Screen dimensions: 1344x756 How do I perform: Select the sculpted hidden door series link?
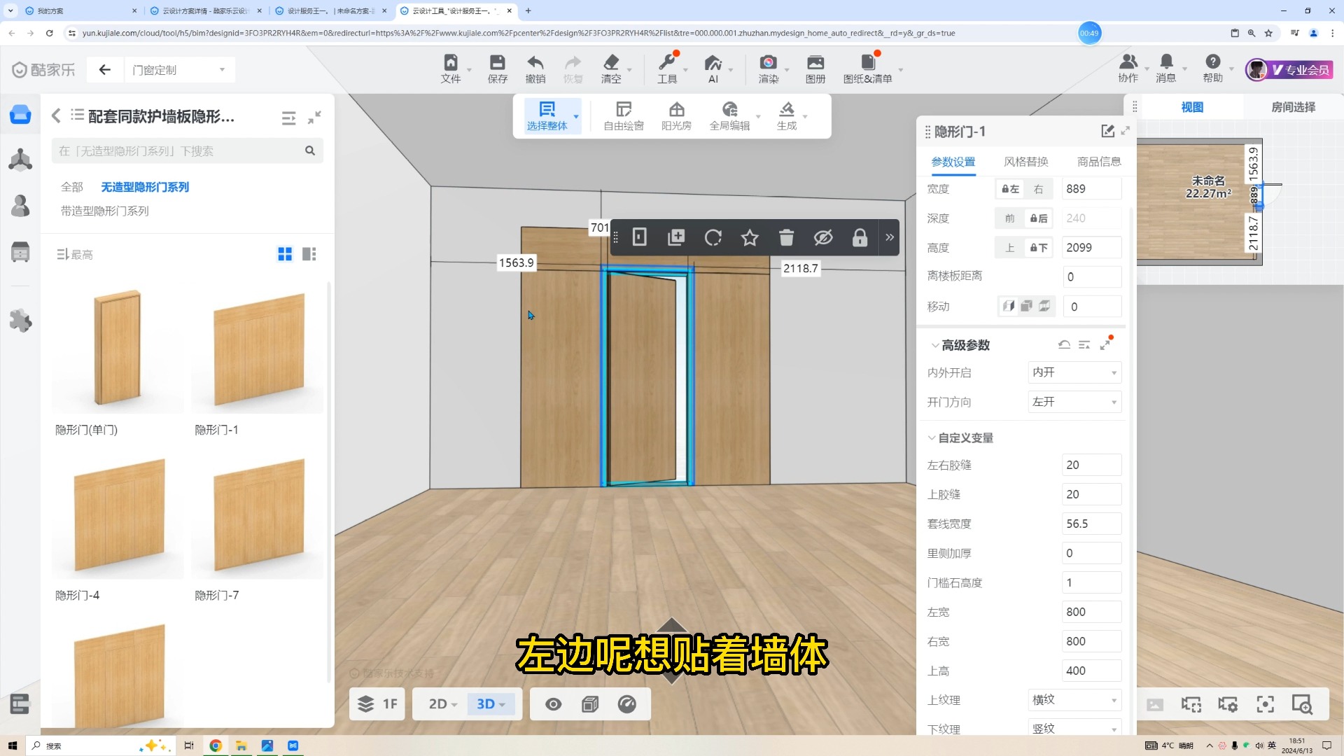(x=104, y=211)
